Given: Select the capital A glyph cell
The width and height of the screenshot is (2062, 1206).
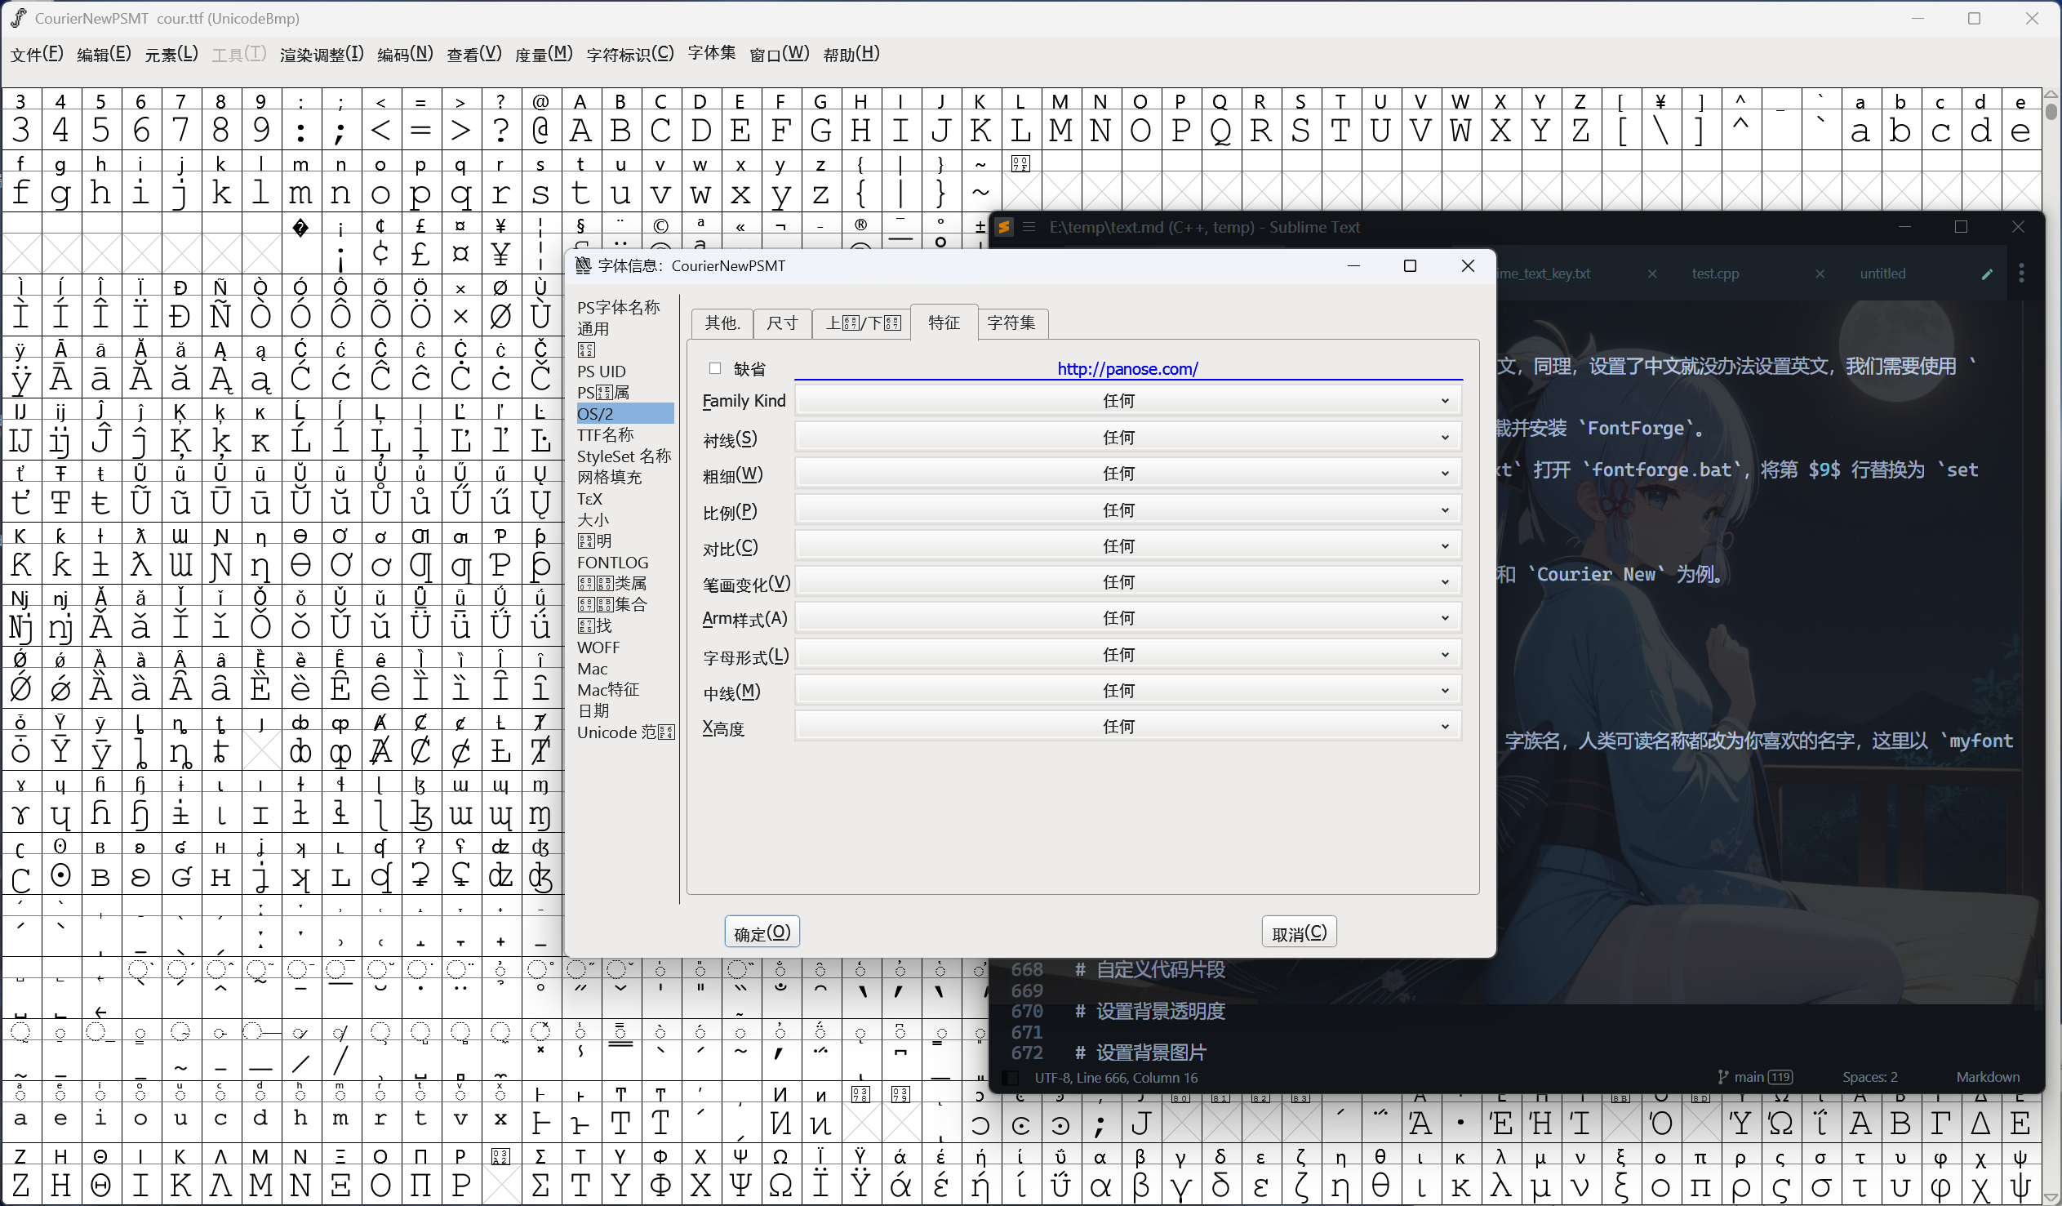Looking at the screenshot, I should [x=580, y=129].
